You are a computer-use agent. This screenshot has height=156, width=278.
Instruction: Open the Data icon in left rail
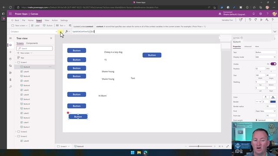10,59
